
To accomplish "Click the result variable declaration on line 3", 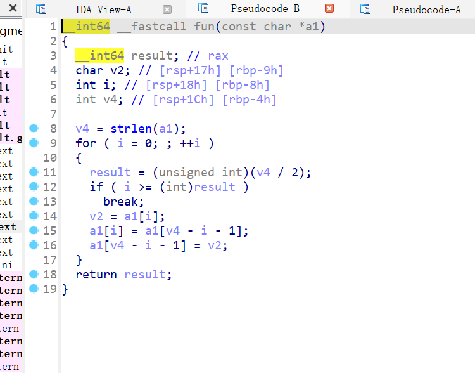I will 152,56.
